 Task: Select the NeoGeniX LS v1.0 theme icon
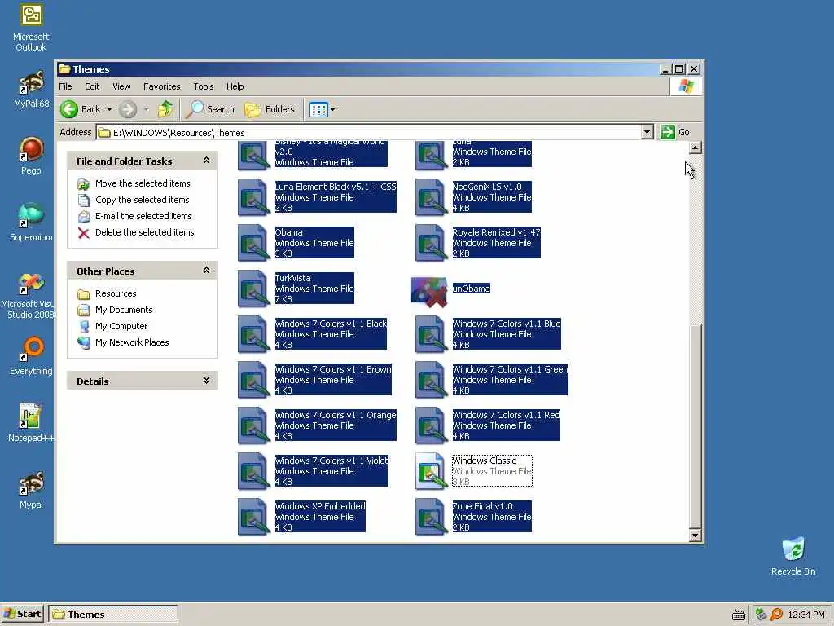tap(430, 197)
